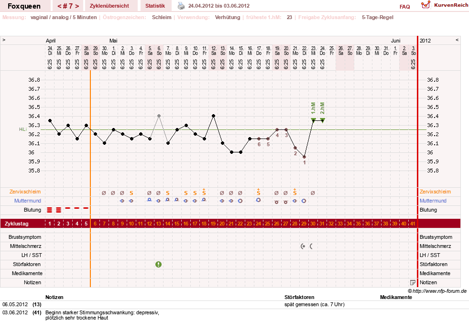The image size is (469, 332).
Task: Click the Medikamente column heading in notes
Action: (396, 297)
